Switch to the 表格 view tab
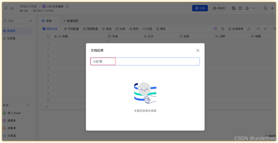This screenshot has width=278, height=143. 47,21
